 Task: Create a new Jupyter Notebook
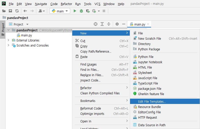[x=165, y=62]
